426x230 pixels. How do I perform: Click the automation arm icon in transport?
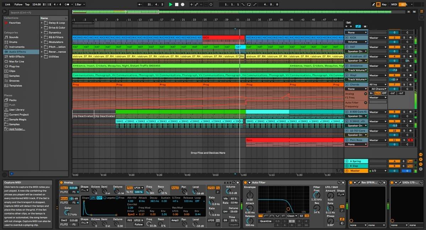click(x=196, y=4)
